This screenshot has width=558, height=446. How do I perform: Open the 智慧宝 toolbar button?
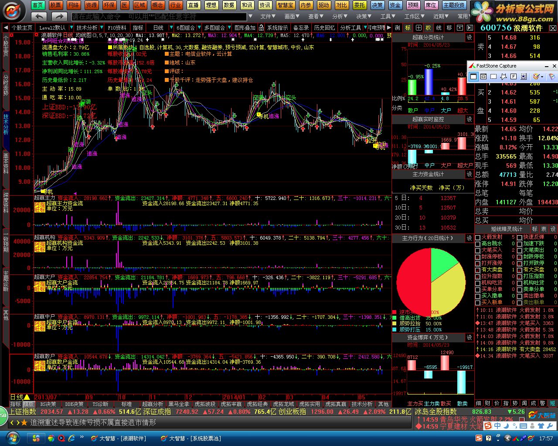[285, 5]
